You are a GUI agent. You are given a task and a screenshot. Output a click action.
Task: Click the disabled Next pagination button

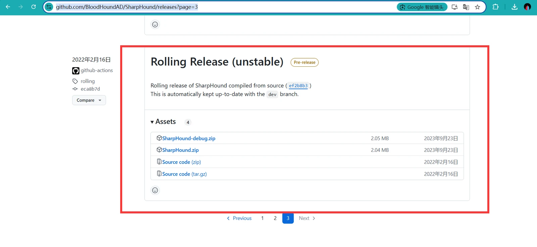point(307,218)
